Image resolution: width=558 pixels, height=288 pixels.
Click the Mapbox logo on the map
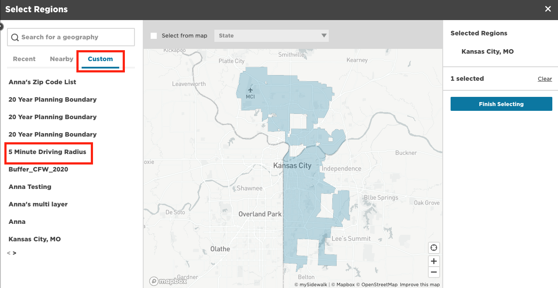coord(168,281)
